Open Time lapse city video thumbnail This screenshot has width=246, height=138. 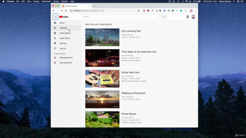pos(102,58)
